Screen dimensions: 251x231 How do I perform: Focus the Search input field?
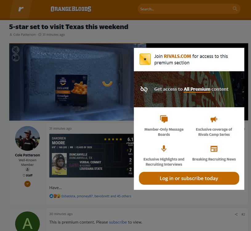tap(186, 9)
